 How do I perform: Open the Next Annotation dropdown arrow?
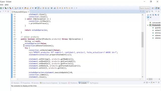pyautogui.click(x=60, y=8)
